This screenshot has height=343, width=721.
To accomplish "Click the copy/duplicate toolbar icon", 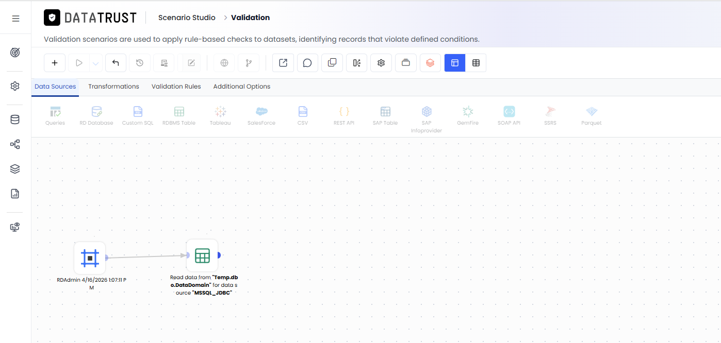I will point(332,63).
